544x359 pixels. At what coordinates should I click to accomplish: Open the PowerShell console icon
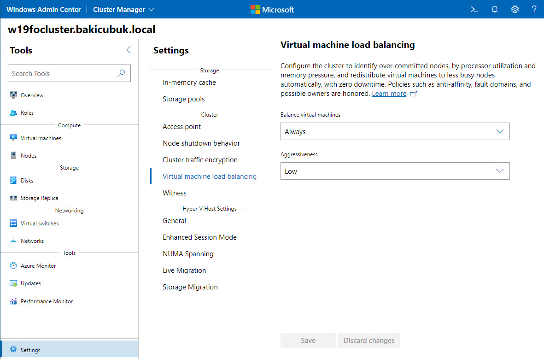click(x=474, y=9)
